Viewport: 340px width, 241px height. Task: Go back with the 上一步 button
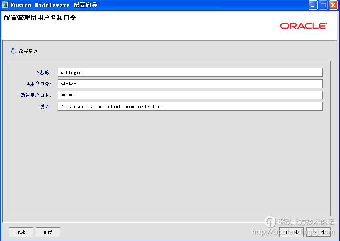(291, 232)
